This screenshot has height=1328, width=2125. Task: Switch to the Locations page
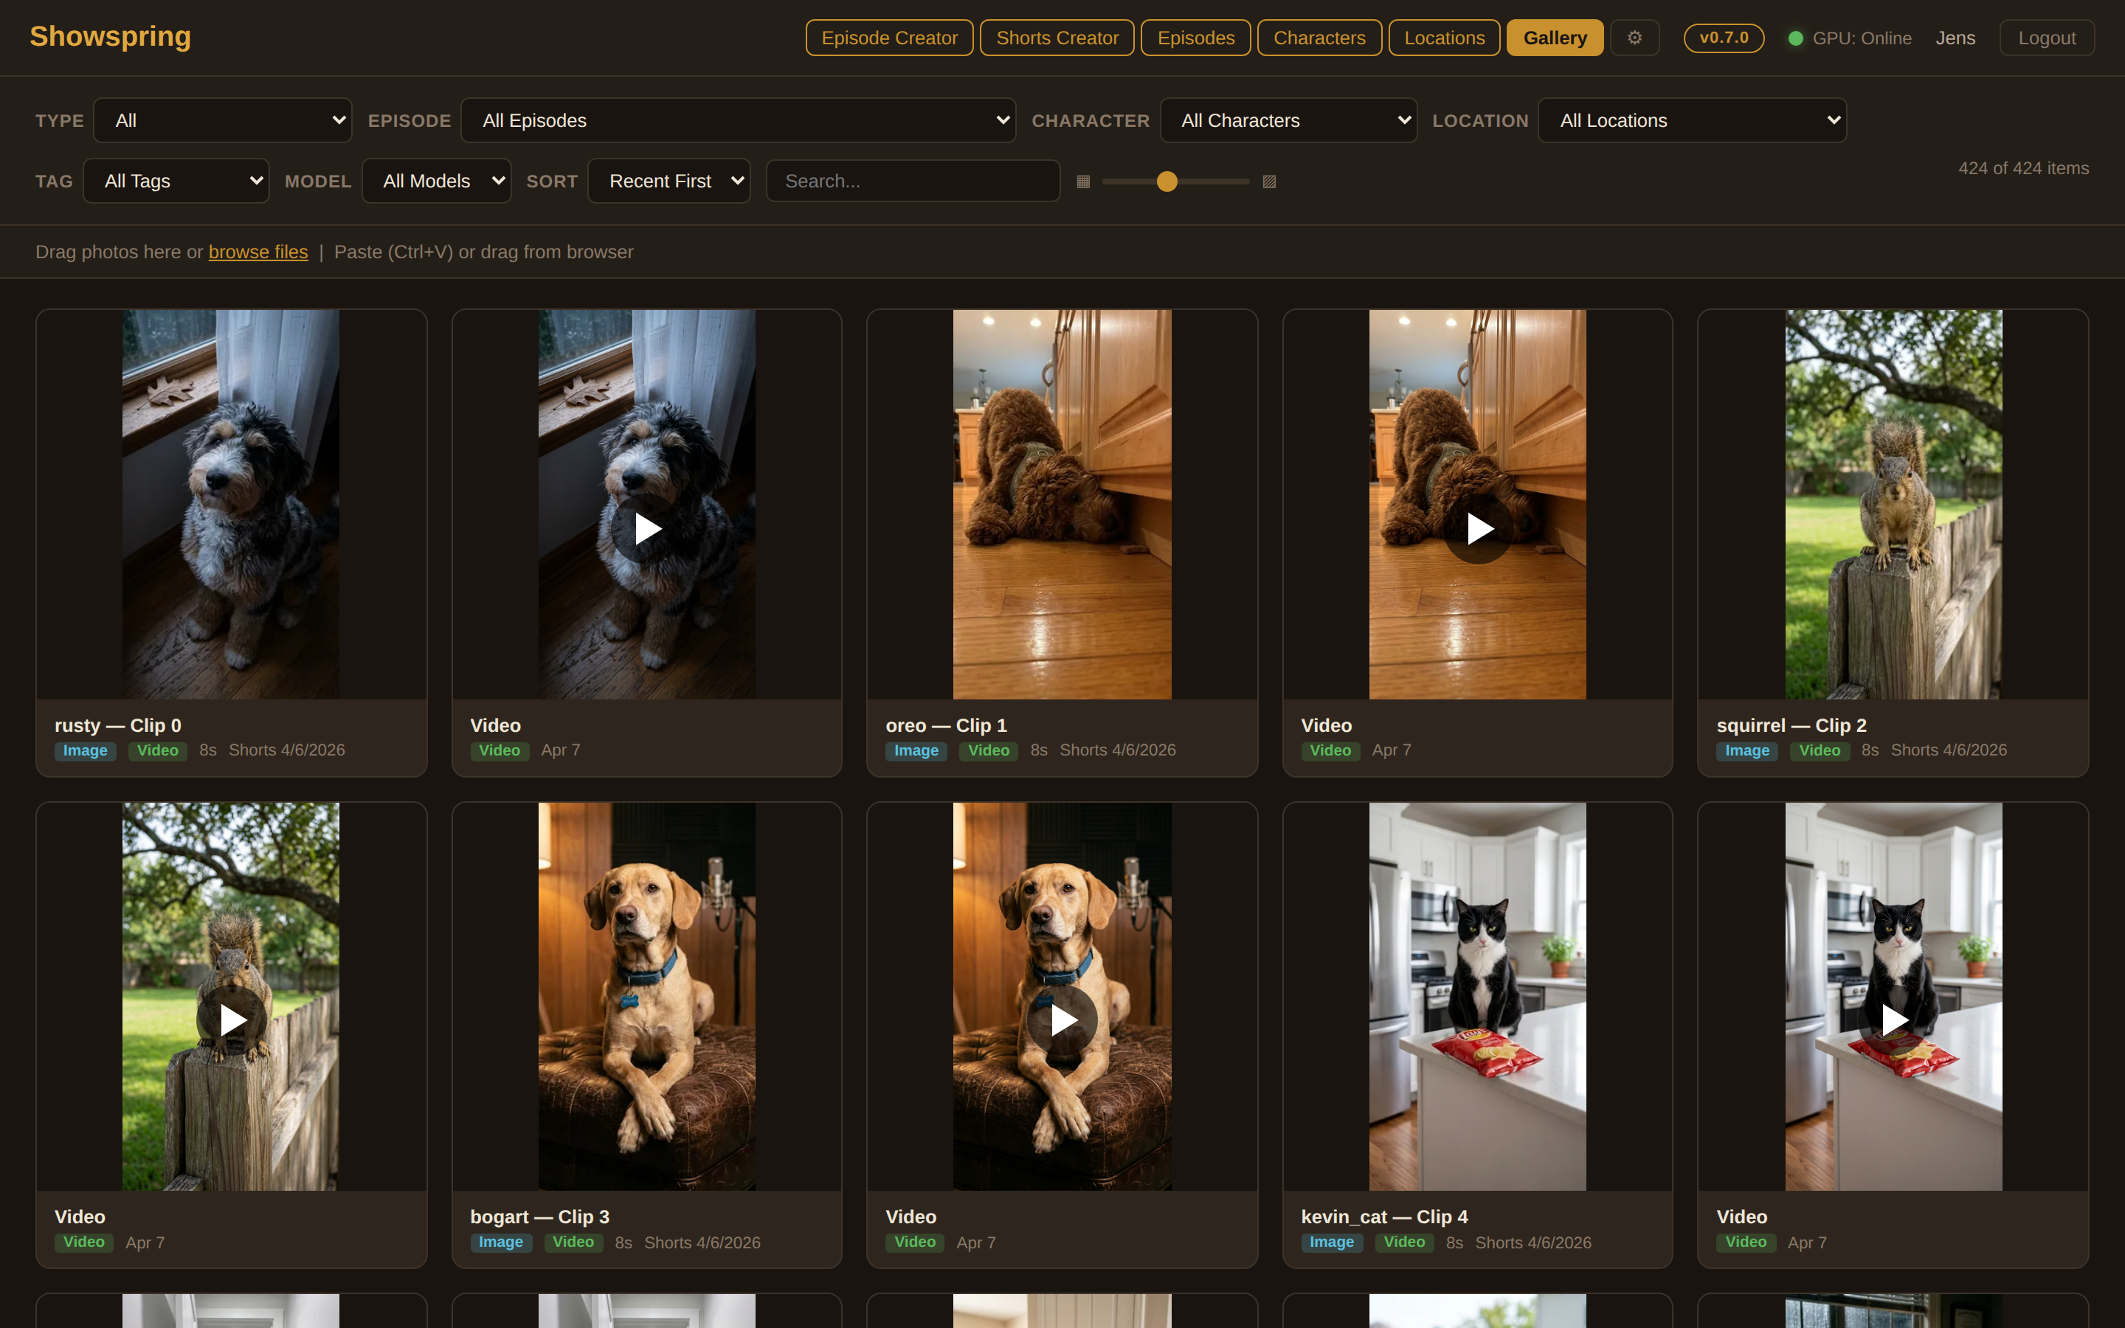coord(1445,38)
